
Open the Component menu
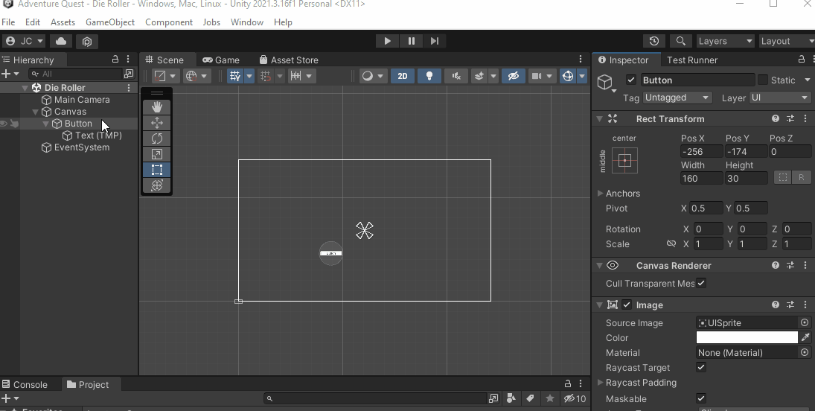click(169, 22)
